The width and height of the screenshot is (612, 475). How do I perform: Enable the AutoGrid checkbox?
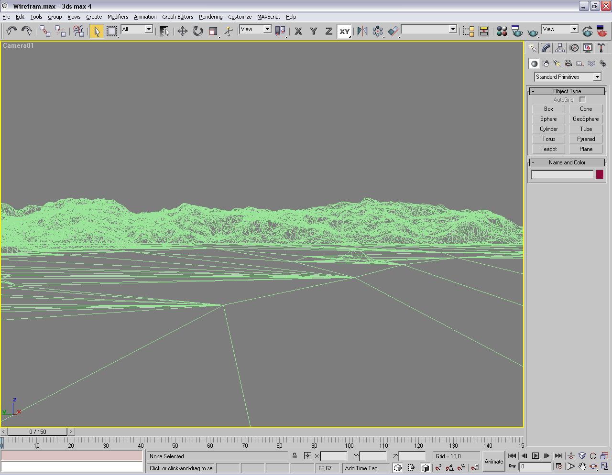[582, 100]
